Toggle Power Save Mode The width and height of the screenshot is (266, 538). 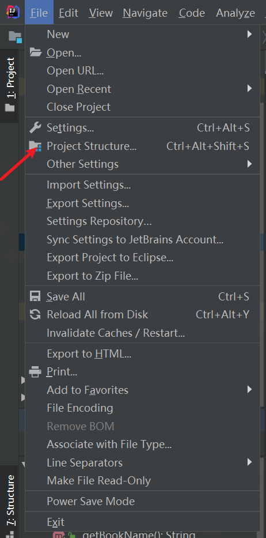tap(143, 501)
